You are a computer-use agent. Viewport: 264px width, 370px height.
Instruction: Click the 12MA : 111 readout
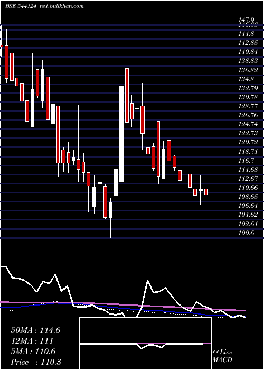(32, 341)
